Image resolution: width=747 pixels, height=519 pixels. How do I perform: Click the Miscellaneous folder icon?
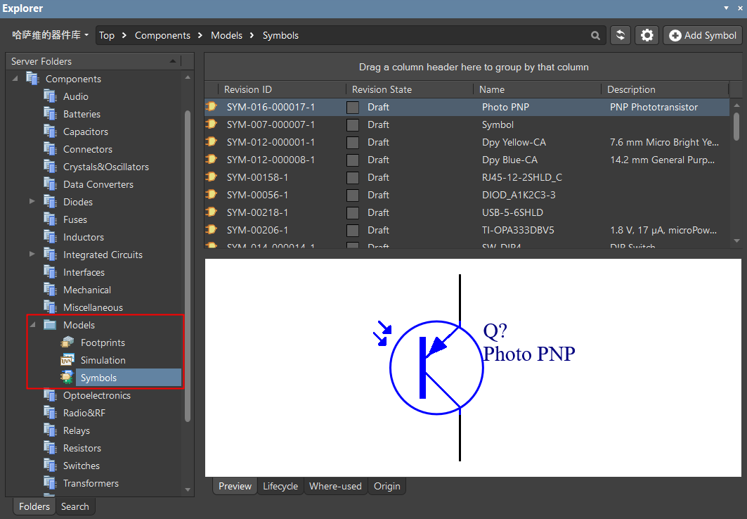(50, 307)
